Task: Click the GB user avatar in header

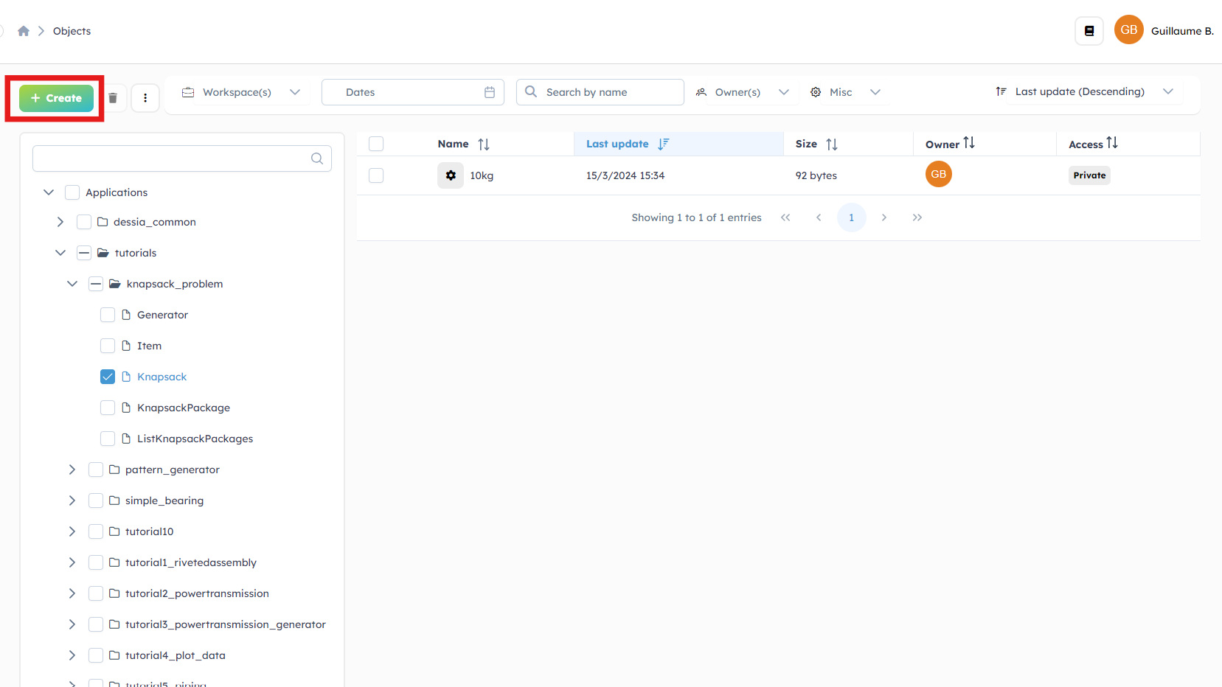Action: (x=1128, y=30)
